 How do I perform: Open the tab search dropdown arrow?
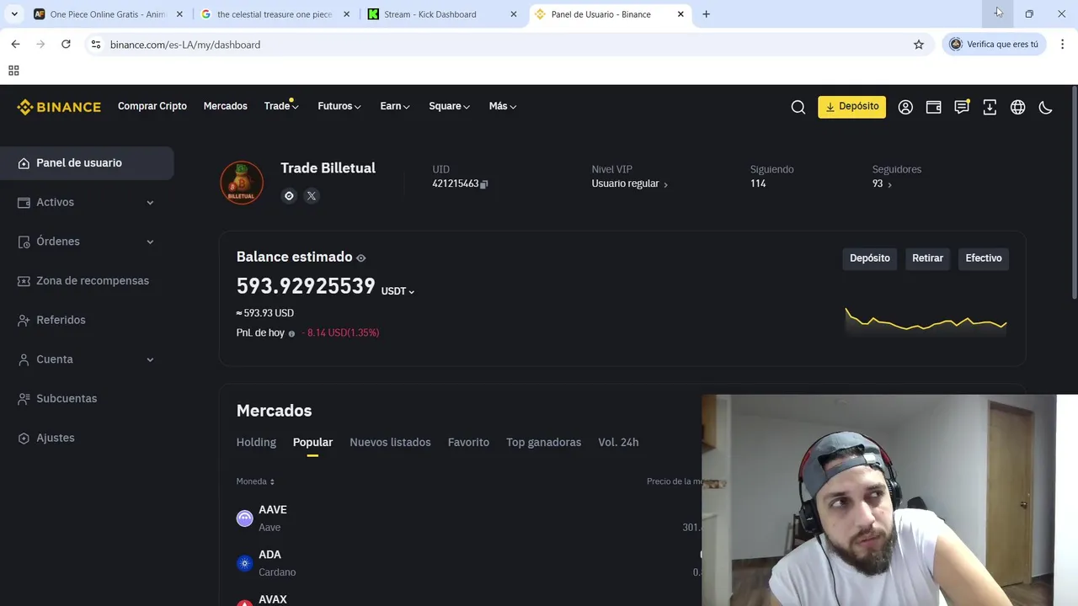14,14
